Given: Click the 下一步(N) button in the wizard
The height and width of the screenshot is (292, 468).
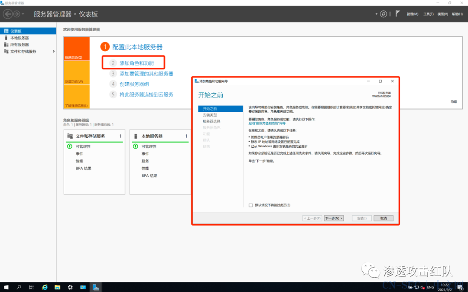Looking at the screenshot, I should [334, 218].
